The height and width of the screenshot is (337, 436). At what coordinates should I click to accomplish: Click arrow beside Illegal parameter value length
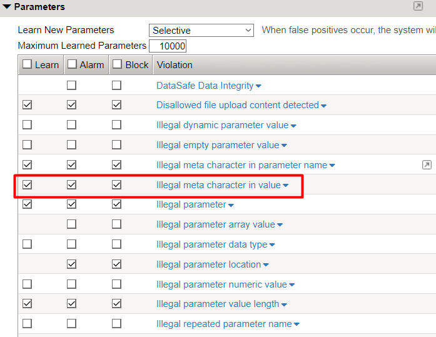[x=284, y=305]
